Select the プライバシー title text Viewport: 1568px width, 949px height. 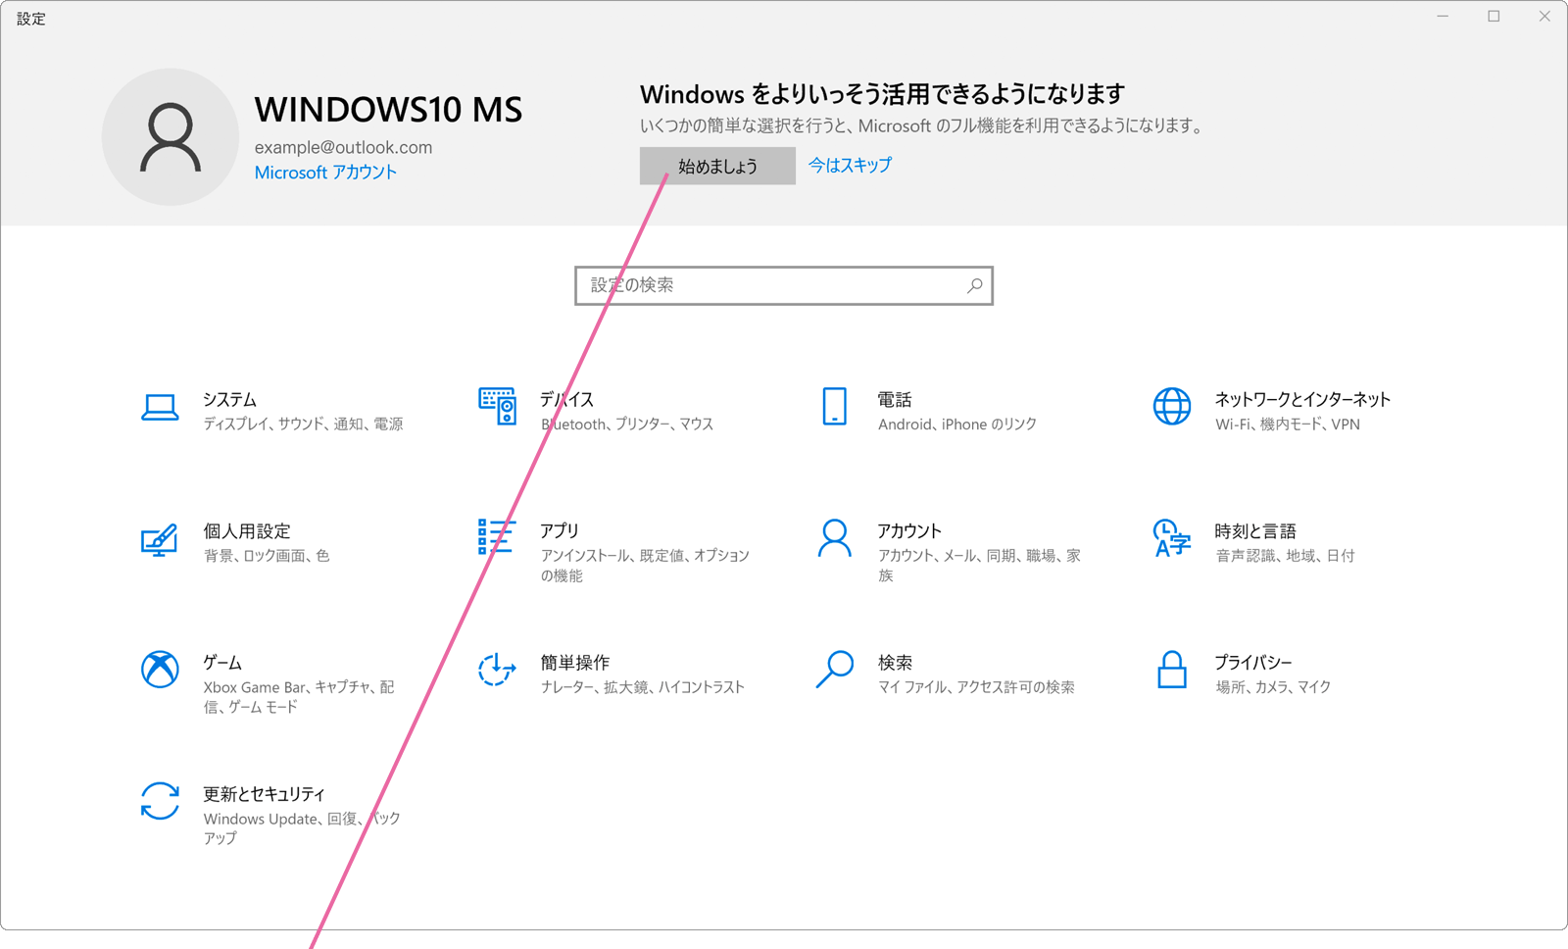point(1253,663)
